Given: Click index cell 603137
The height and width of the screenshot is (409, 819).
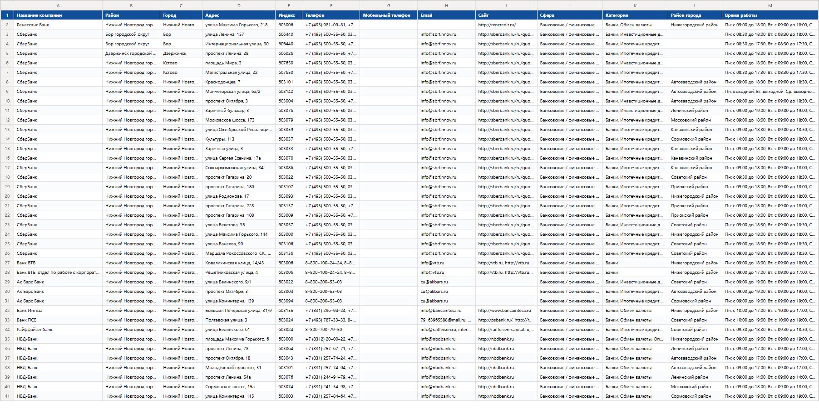Looking at the screenshot, I should click(x=289, y=206).
